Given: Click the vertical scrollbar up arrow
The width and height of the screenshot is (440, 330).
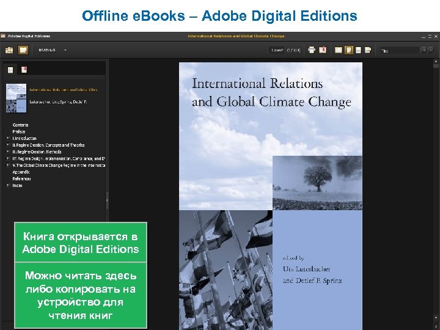Looking at the screenshot, I should click(436, 61).
